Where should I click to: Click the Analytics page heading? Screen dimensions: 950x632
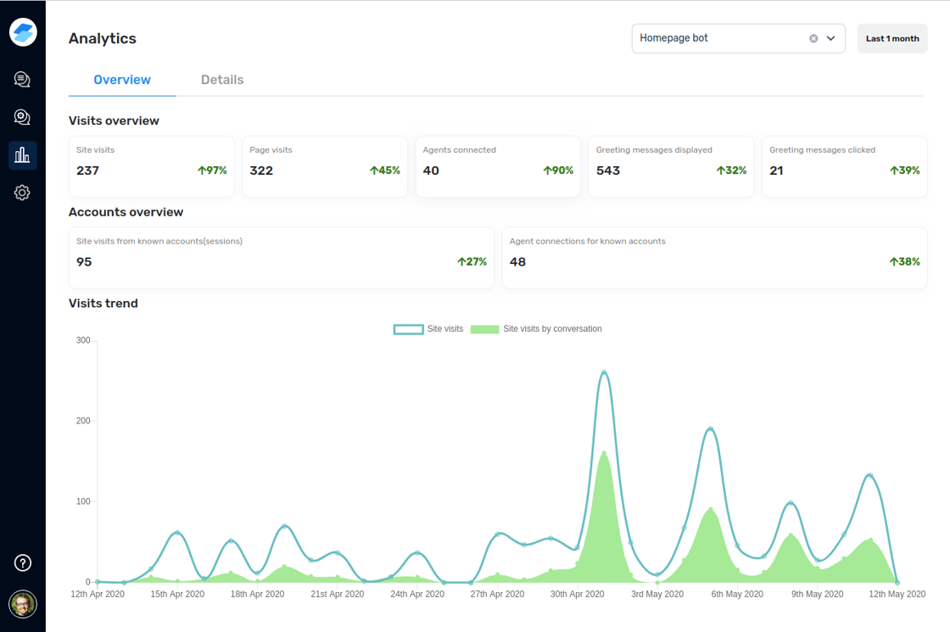[103, 38]
